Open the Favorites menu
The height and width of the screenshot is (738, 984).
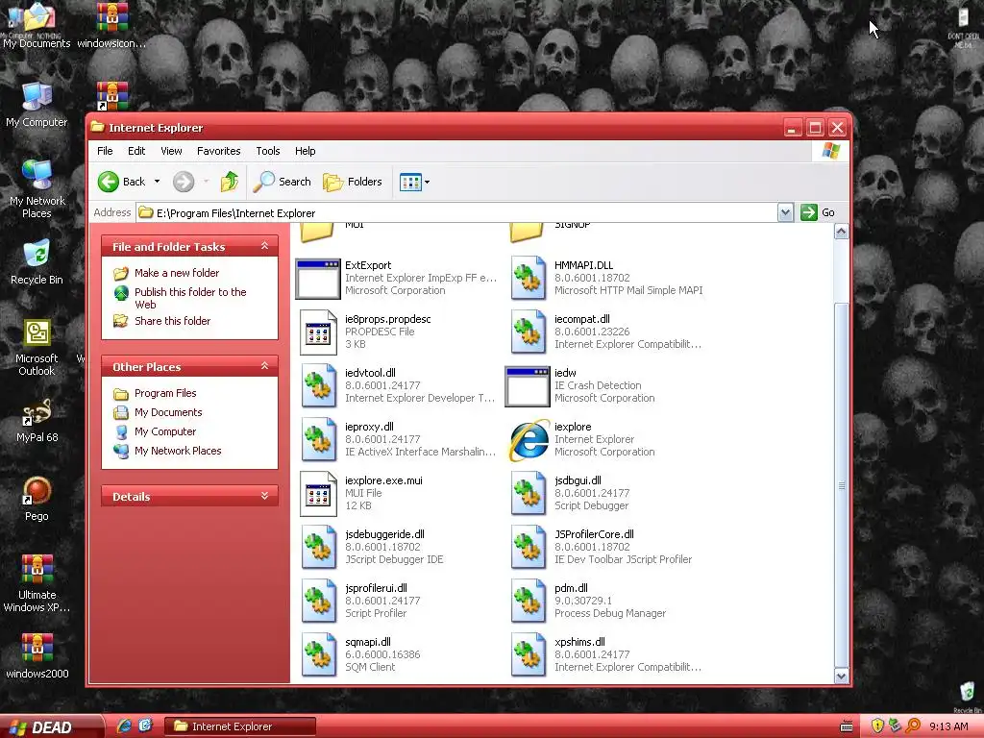point(218,151)
